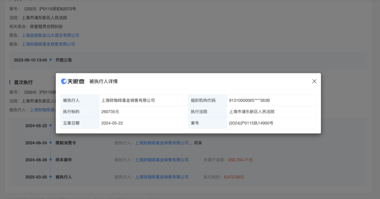The image size is (380, 199).
Task: Select the 开庭公告 timeline entry
Action: point(64,60)
